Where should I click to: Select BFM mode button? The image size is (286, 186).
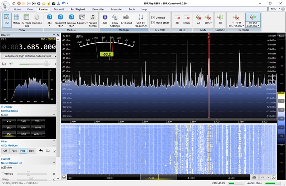click(9, 128)
